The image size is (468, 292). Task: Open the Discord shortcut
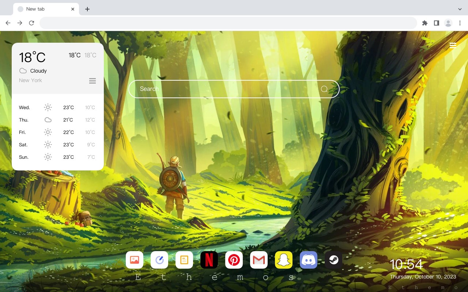click(x=309, y=260)
